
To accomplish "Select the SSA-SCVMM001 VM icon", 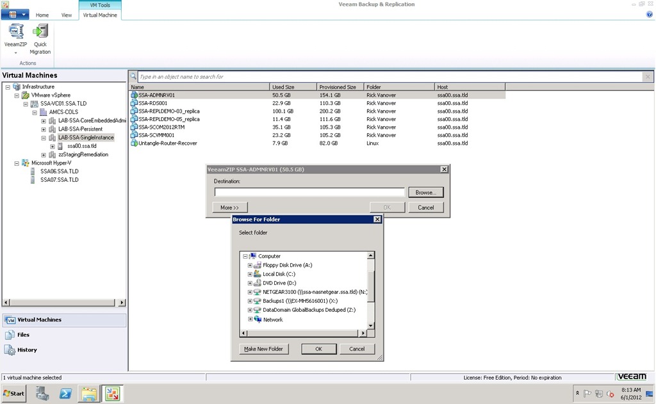I will pos(135,134).
